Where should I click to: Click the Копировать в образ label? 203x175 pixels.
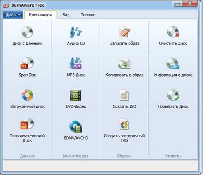[x=125, y=75]
